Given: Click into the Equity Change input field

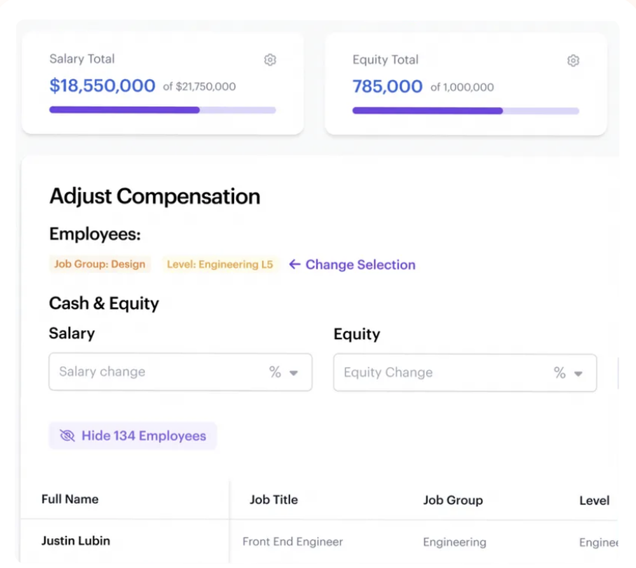Looking at the screenshot, I should pyautogui.click(x=465, y=373).
